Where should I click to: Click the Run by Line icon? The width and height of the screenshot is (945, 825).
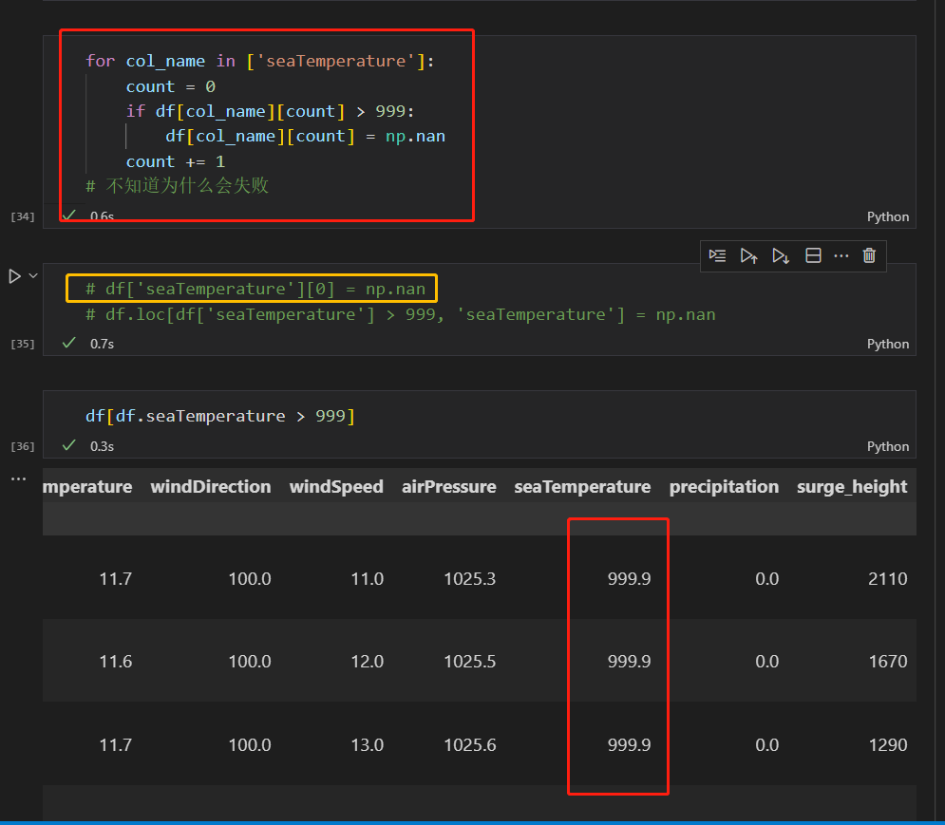click(x=718, y=255)
